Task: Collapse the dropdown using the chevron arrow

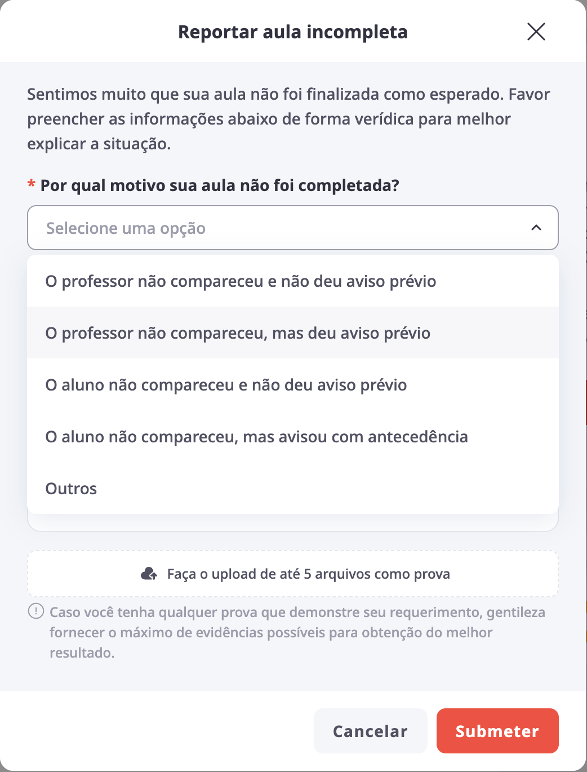Action: 536,228
